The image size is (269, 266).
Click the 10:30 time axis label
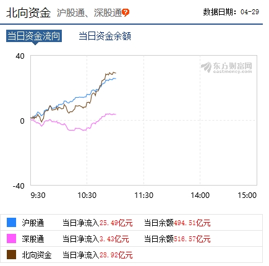coord(87,195)
